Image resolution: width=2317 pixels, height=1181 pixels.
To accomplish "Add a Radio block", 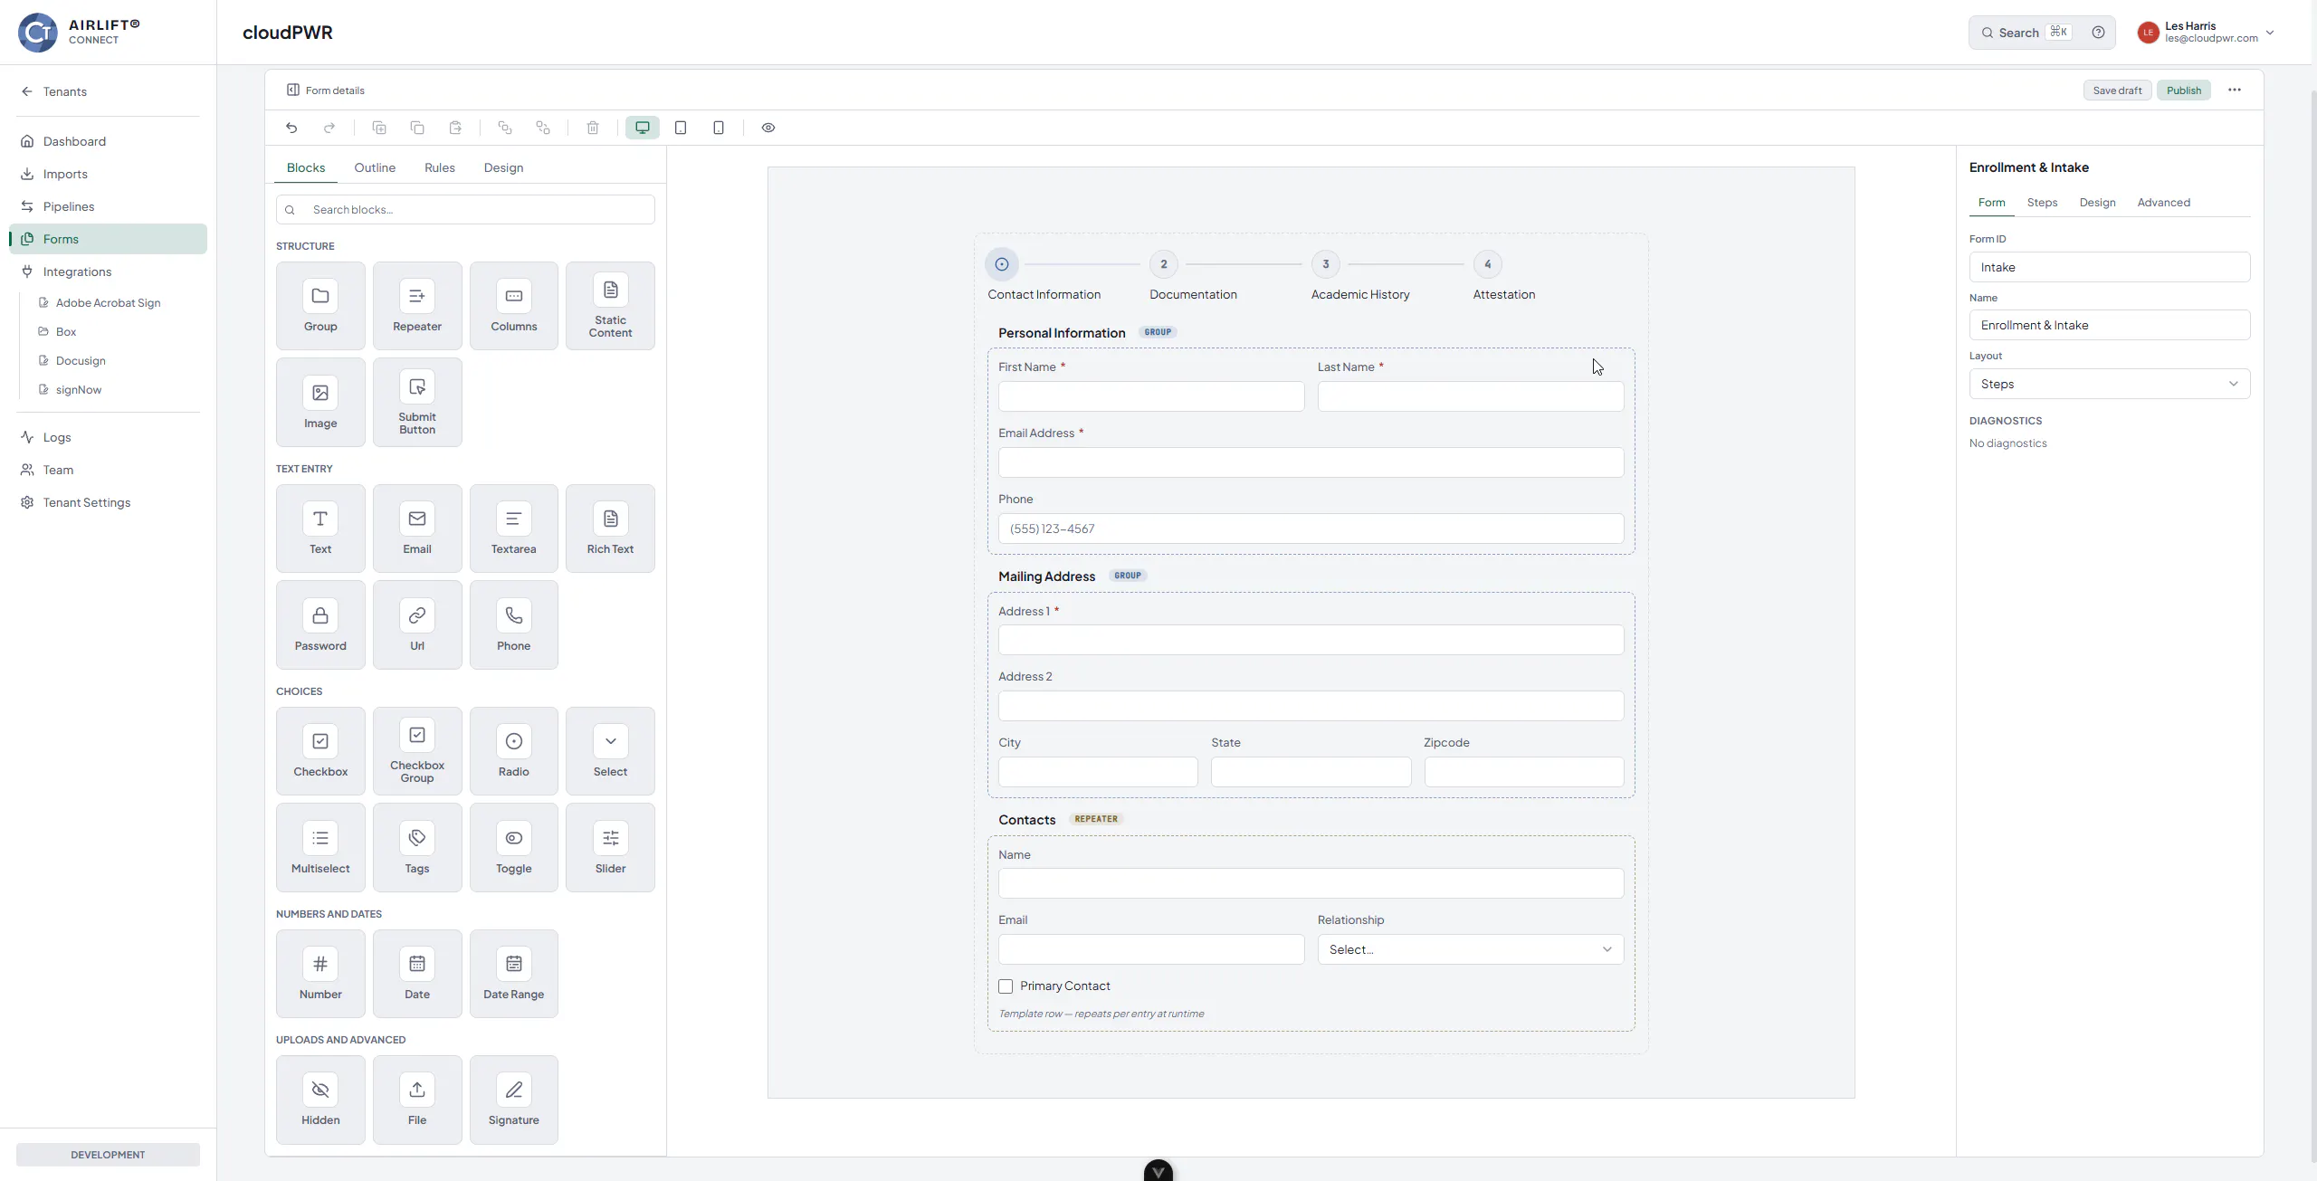I will [514, 751].
